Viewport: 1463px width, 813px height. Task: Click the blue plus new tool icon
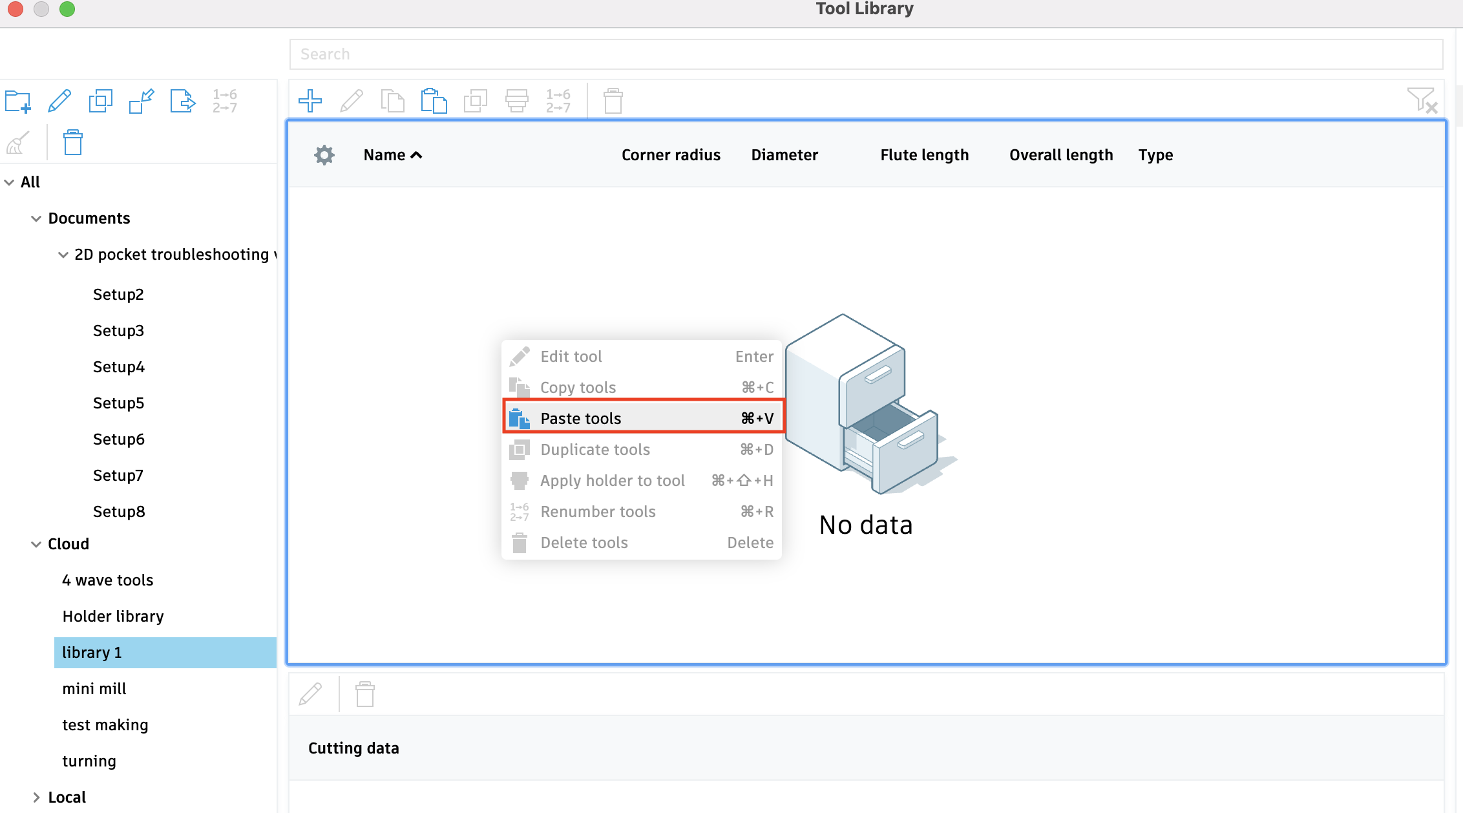(x=310, y=101)
